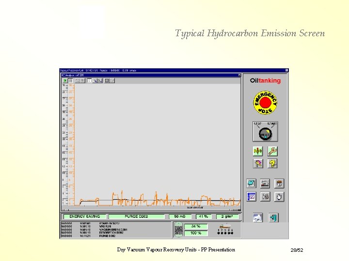
Task: Click the cyan exit door icon
Action: point(273,217)
